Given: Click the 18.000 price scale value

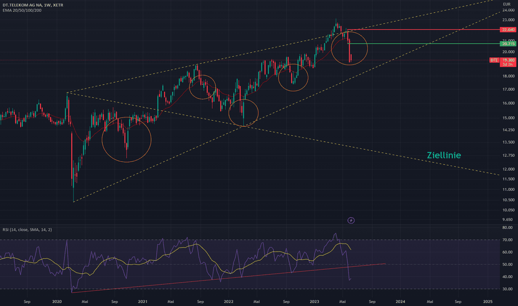Looking at the screenshot, I should [x=509, y=76].
